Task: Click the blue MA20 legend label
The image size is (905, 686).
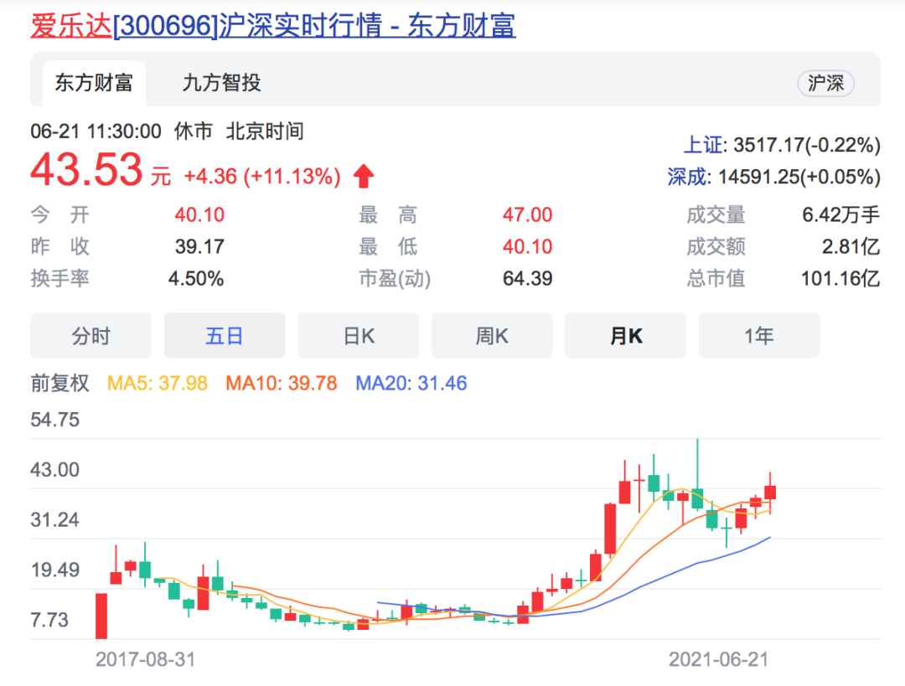Action: click(411, 384)
